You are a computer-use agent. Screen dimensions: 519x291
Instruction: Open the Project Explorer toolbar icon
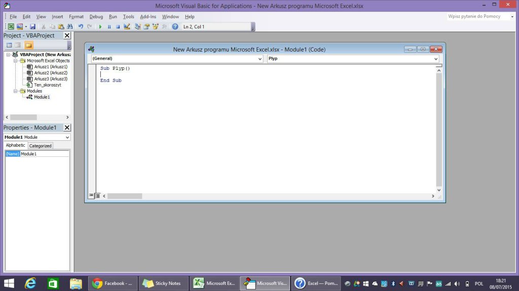[x=138, y=26]
